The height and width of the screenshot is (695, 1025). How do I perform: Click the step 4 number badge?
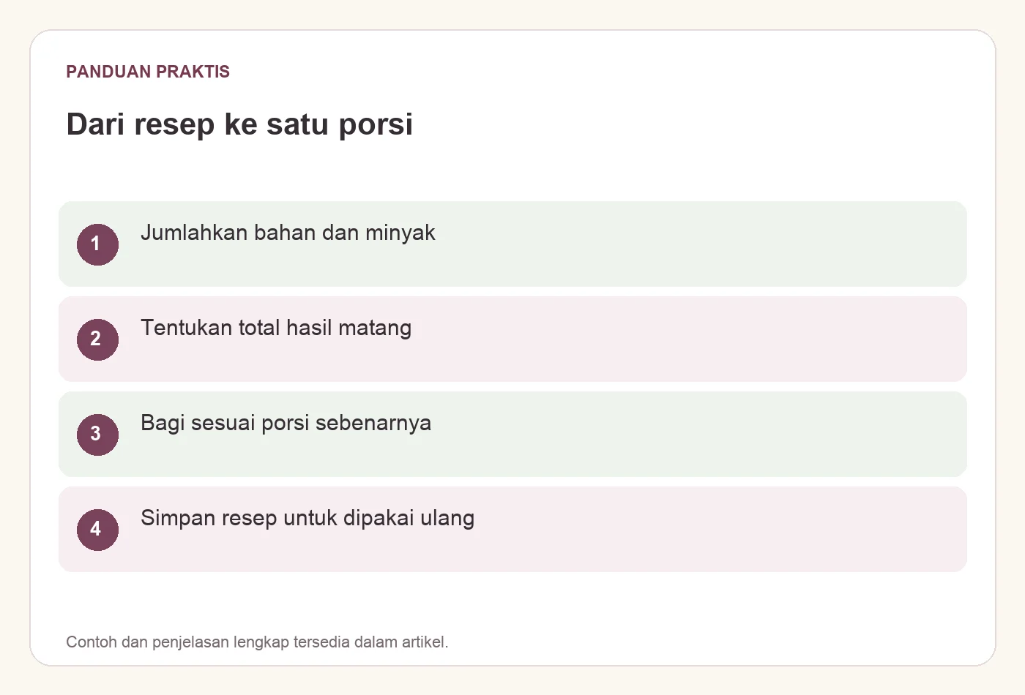coord(97,530)
